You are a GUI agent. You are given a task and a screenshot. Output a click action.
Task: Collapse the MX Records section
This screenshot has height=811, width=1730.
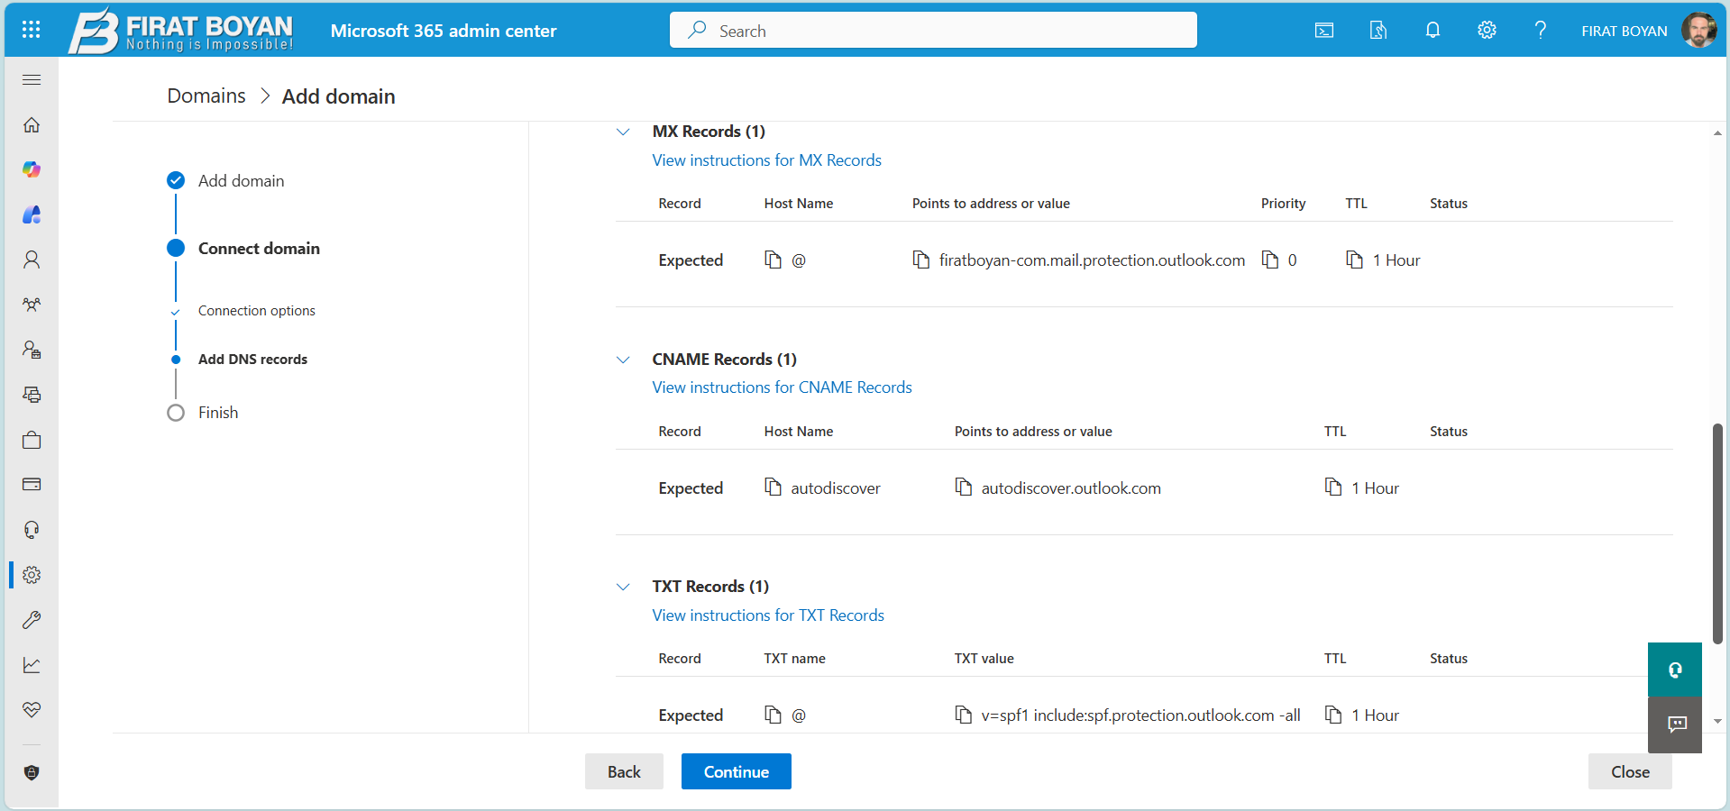click(623, 132)
